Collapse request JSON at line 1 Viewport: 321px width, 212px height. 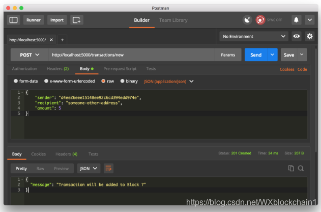pyautogui.click(x=22, y=92)
